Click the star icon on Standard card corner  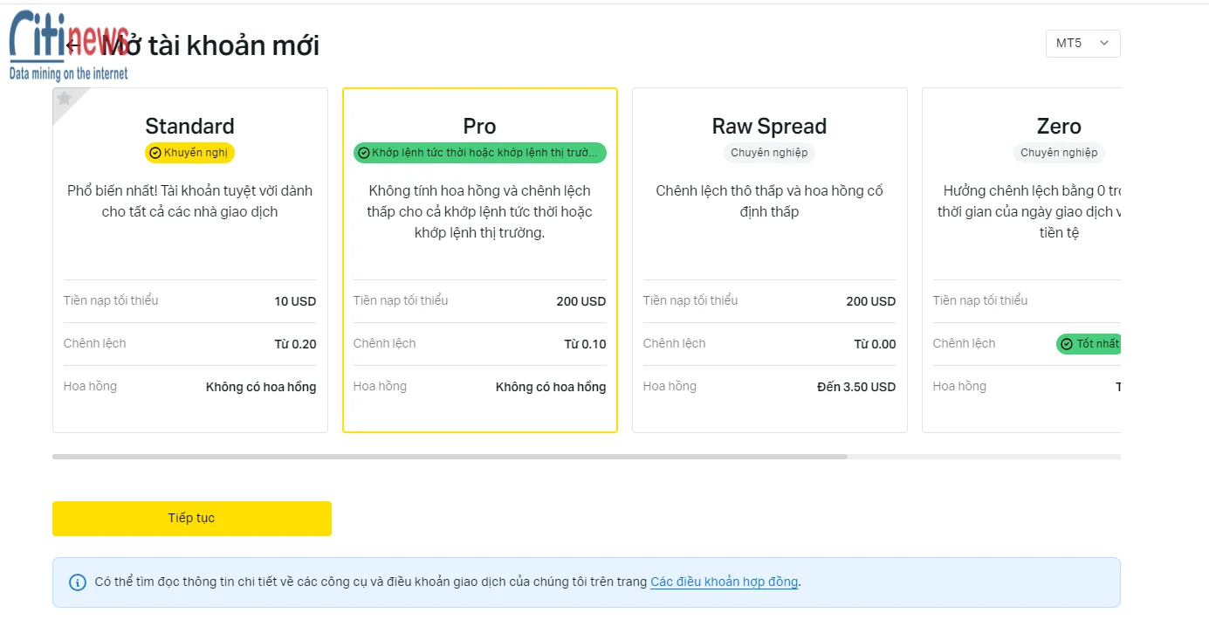[64, 99]
